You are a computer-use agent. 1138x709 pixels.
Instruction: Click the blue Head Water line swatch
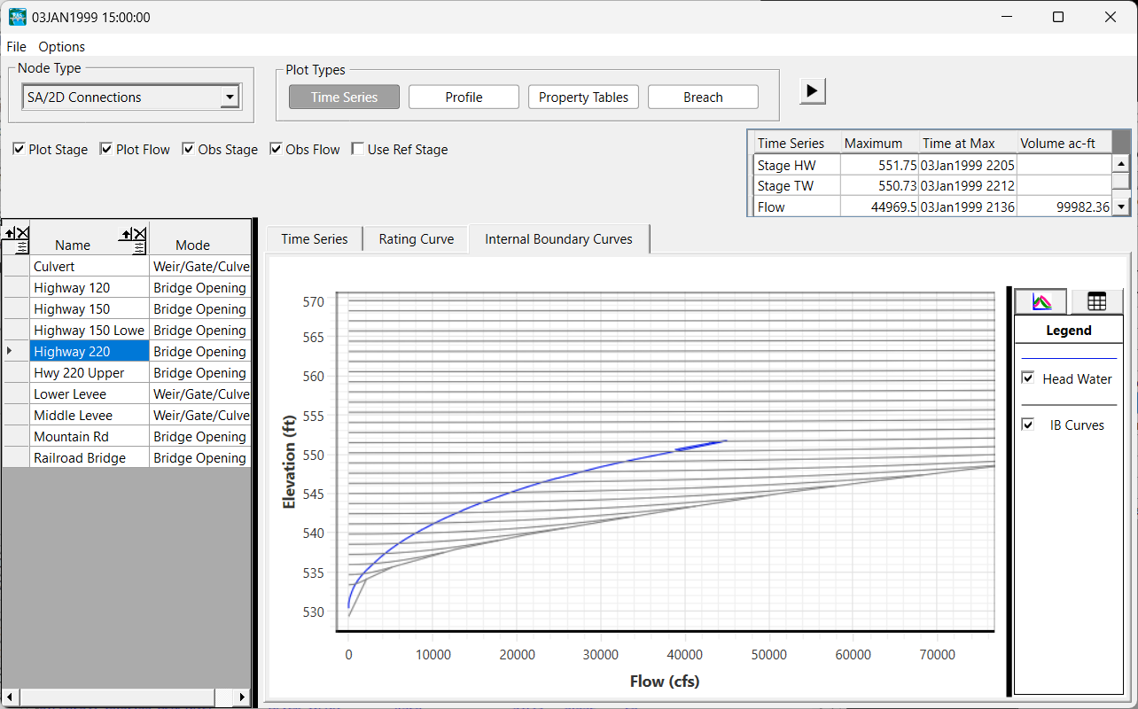pyautogui.click(x=1068, y=358)
